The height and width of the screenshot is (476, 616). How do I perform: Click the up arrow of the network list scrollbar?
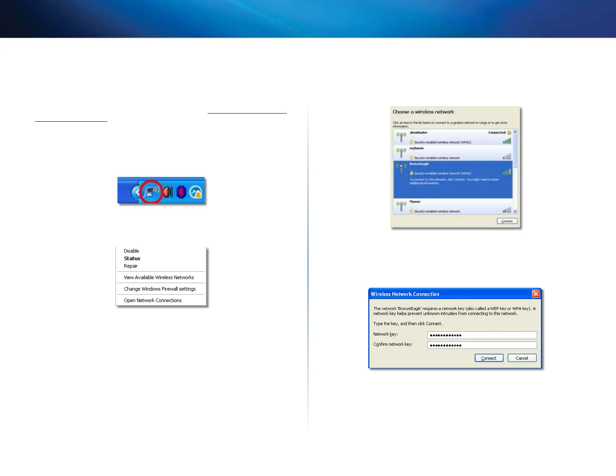[515, 132]
